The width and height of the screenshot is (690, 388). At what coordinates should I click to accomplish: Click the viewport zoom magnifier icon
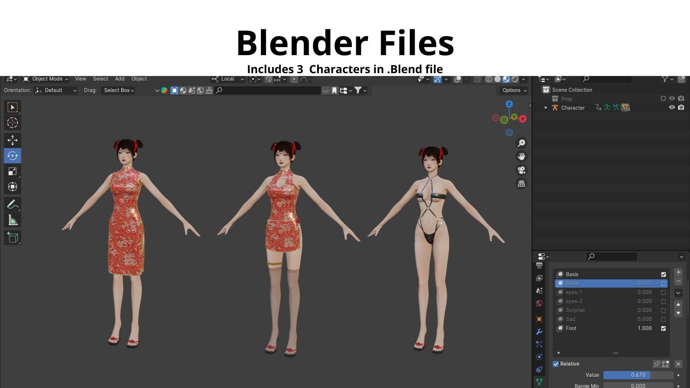coord(521,143)
